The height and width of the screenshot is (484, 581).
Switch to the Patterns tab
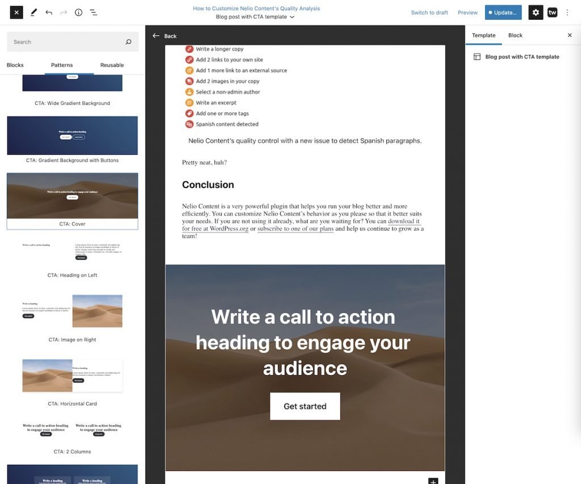[x=62, y=65]
